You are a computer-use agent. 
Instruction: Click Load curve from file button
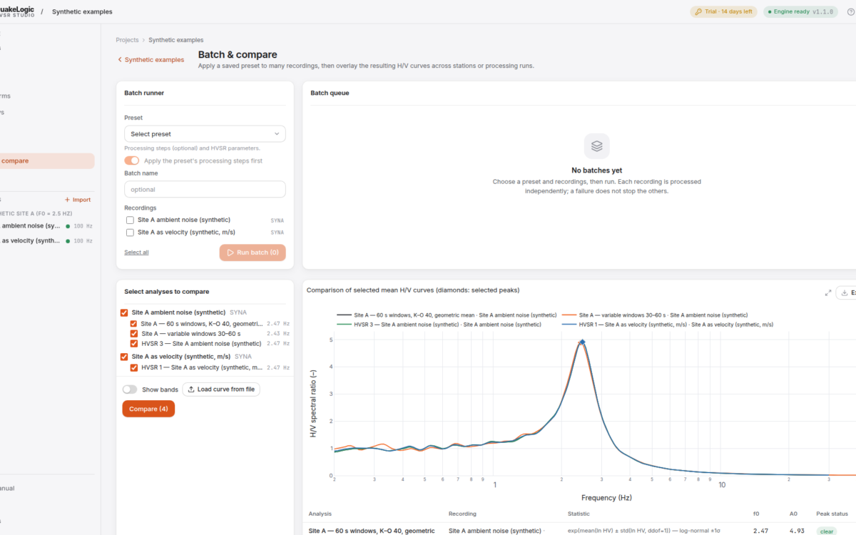pyautogui.click(x=221, y=389)
